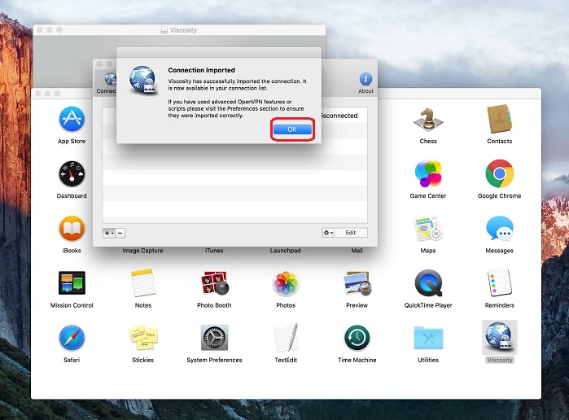The height and width of the screenshot is (420, 569).
Task: Select the Photo Booth icon
Action: [214, 283]
